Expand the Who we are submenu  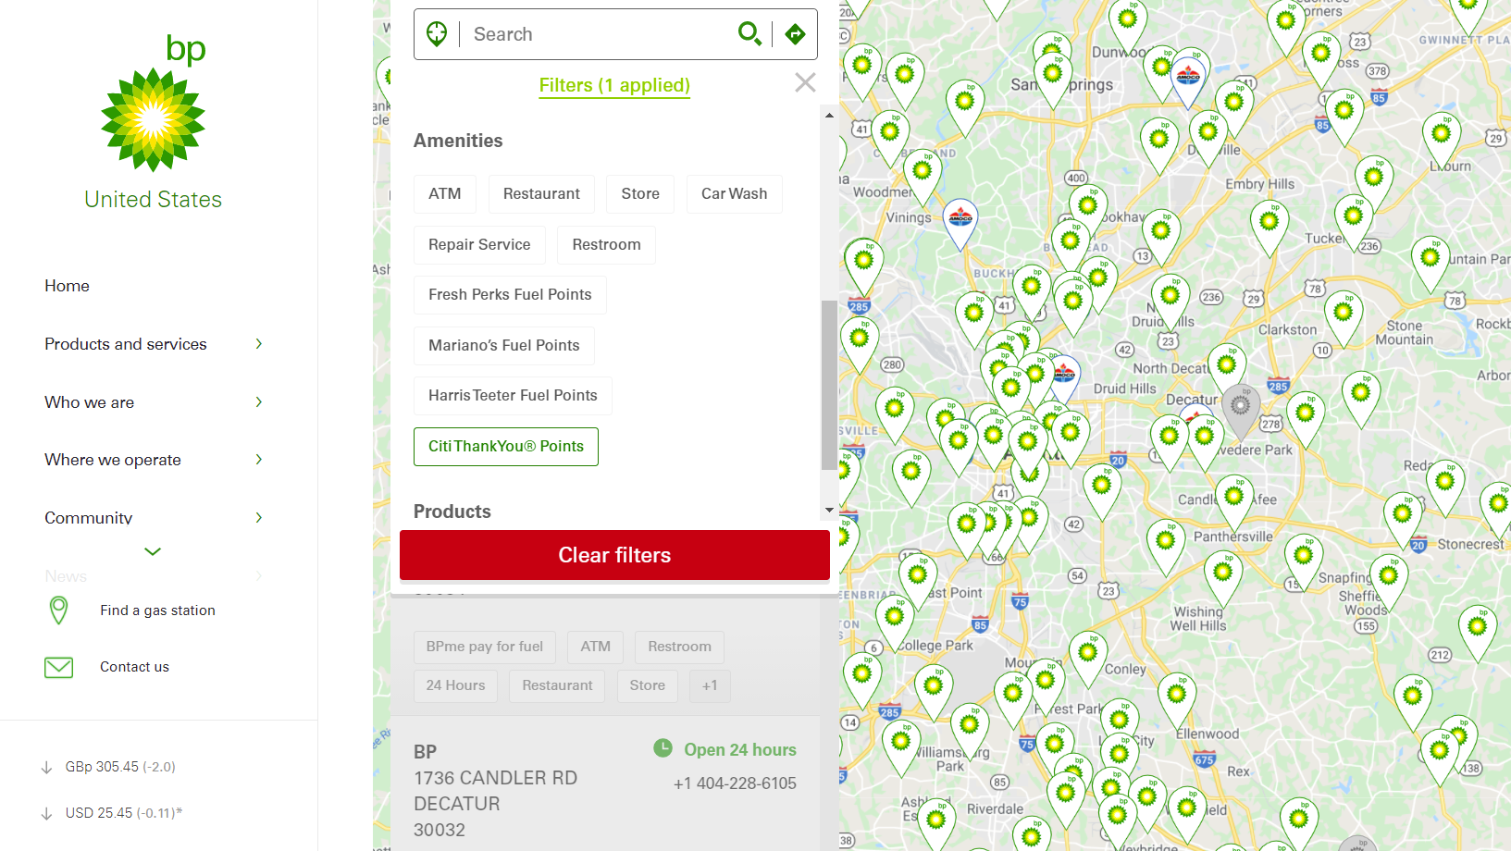click(x=258, y=402)
